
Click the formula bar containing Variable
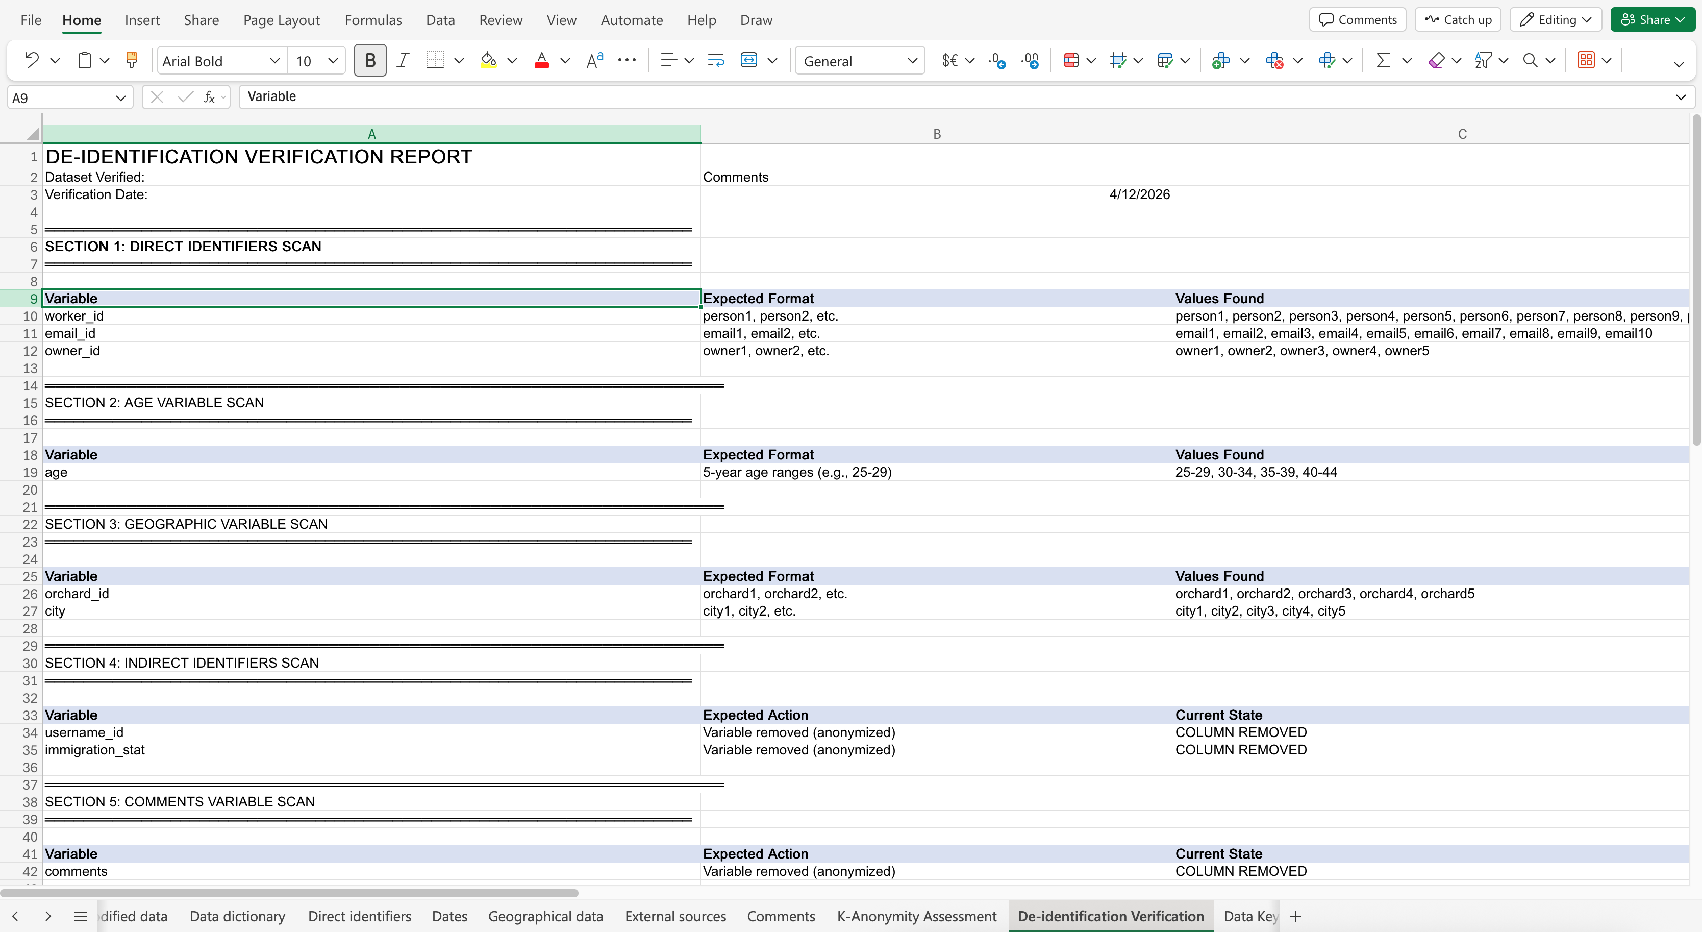tap(958, 97)
